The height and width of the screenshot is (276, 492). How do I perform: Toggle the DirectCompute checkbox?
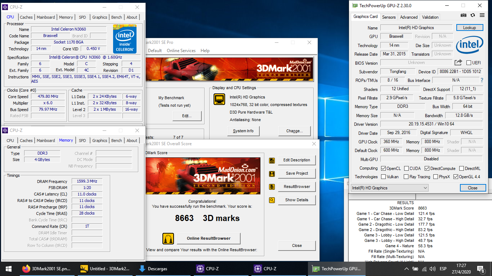tap(427, 169)
